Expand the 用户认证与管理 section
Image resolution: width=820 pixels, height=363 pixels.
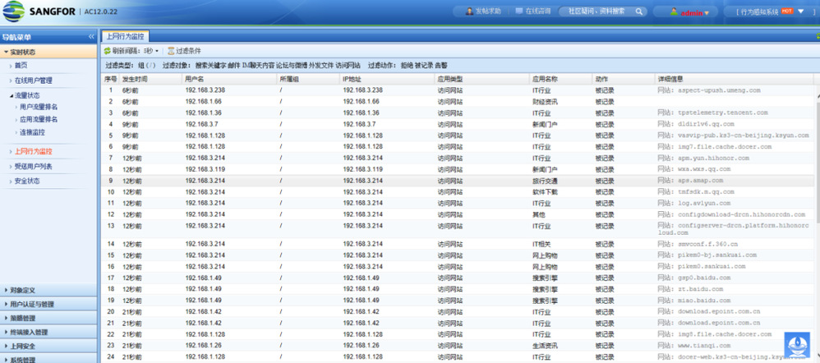point(33,304)
